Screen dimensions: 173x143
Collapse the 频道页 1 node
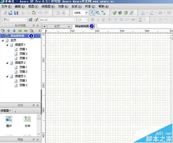[x=7, y=45]
